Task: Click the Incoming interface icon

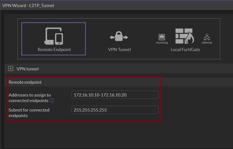Action: coord(162,37)
